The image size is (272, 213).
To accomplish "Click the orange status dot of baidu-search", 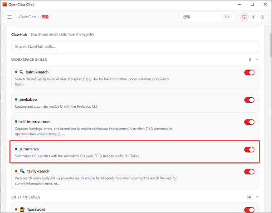I will point(16,72).
